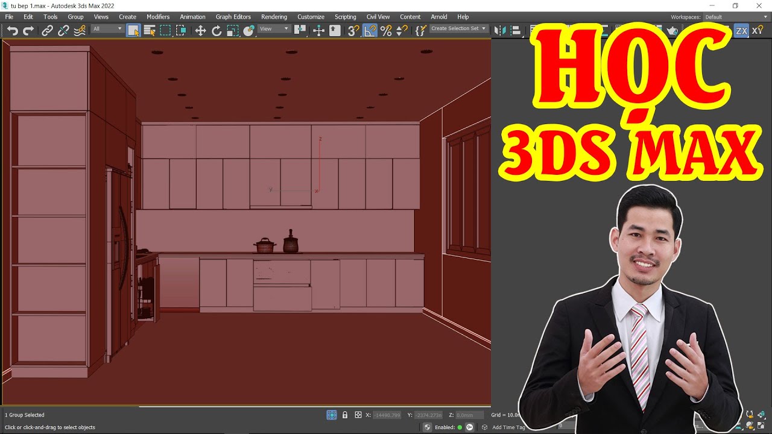The width and height of the screenshot is (772, 434).
Task: Toggle the Spinner Snap button
Action: click(402, 31)
